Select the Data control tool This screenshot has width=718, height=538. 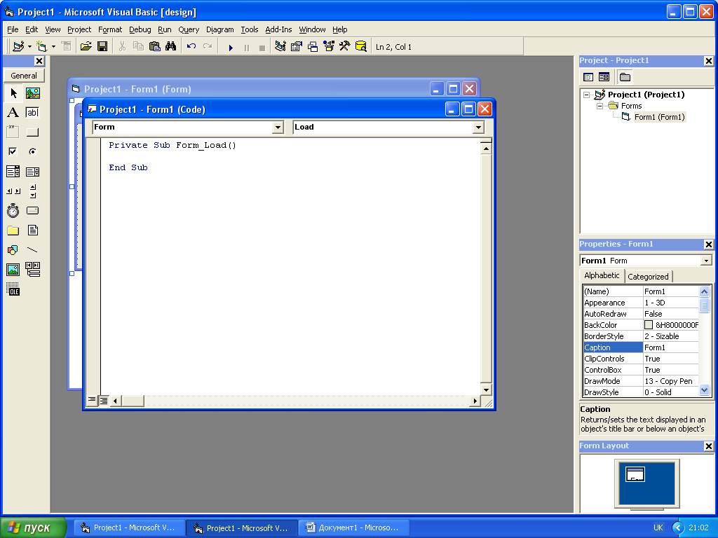(32, 270)
